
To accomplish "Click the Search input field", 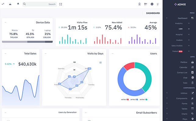I will (40, 4).
